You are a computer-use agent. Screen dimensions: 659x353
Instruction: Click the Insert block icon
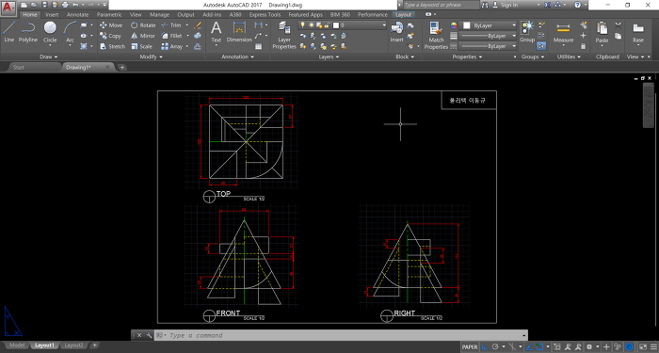[396, 32]
